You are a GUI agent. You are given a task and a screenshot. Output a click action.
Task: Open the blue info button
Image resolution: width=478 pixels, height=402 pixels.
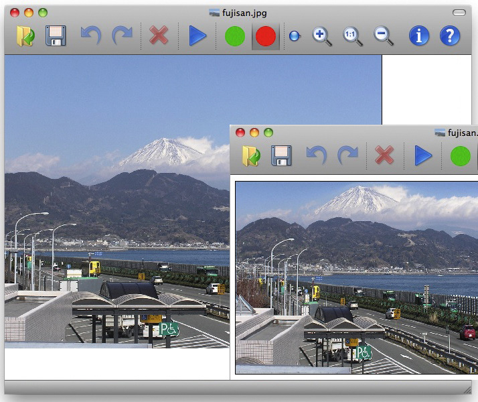coord(419,36)
